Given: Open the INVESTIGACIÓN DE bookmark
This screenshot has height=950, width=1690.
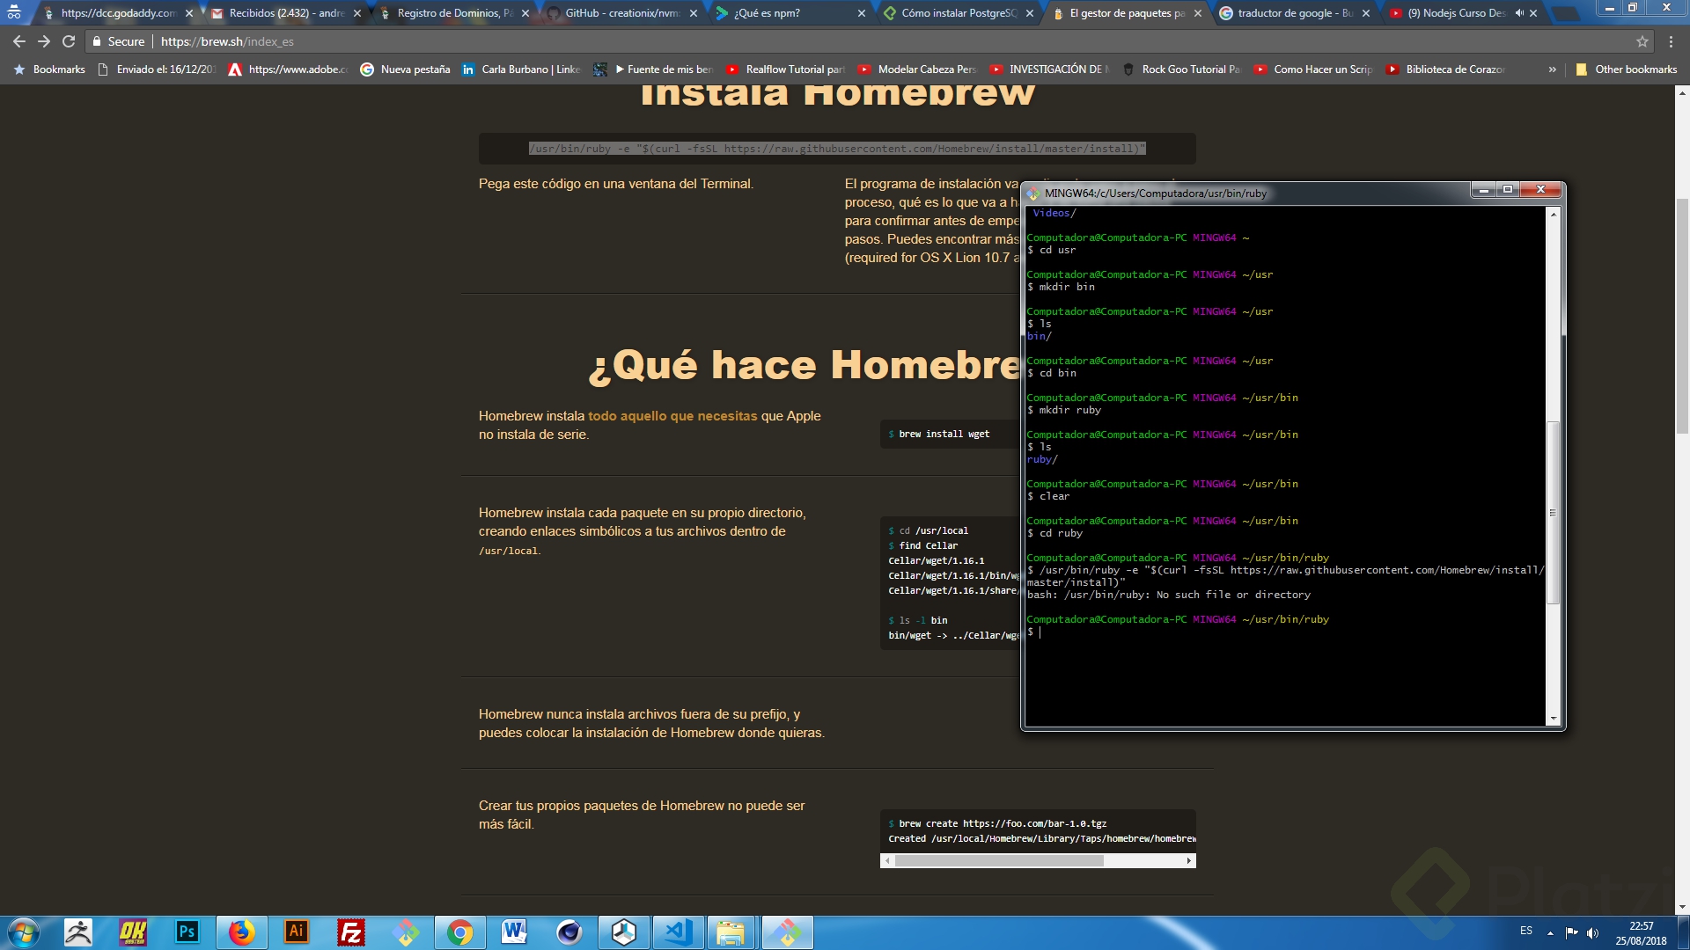Looking at the screenshot, I should click(x=1049, y=69).
